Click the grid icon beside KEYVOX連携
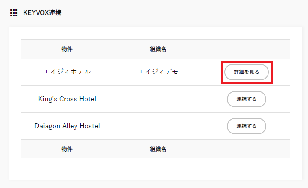The height and width of the screenshot is (188, 308). click(x=14, y=13)
